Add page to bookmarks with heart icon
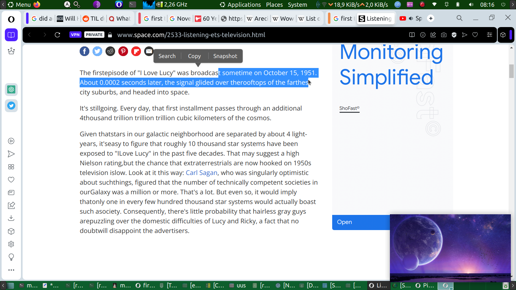This screenshot has height=290, width=516. click(475, 35)
